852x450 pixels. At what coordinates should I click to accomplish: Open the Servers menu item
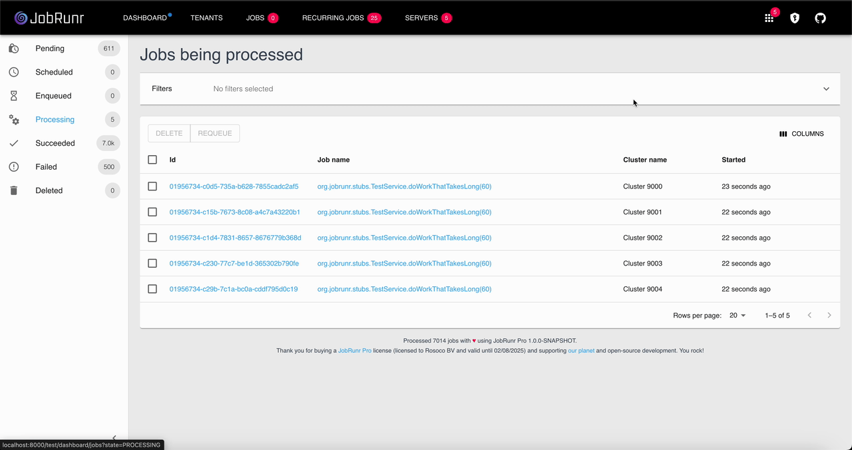coord(421,18)
